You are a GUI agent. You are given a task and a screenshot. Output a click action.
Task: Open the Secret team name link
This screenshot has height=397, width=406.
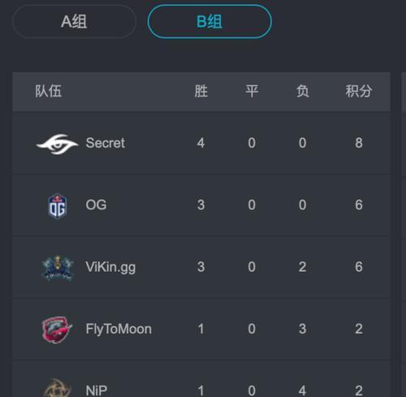[106, 143]
